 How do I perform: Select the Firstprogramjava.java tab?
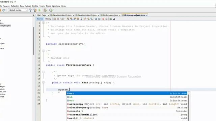tap(134, 15)
